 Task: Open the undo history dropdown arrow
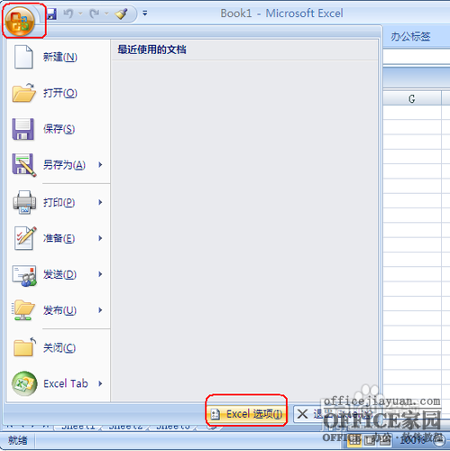(x=80, y=14)
